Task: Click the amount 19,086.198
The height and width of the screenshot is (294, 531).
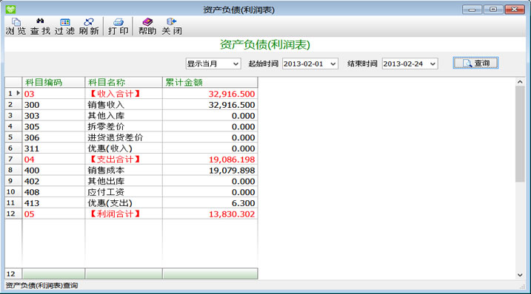Action: pos(232,160)
